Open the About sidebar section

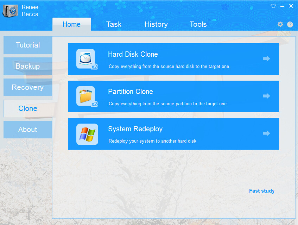click(28, 130)
